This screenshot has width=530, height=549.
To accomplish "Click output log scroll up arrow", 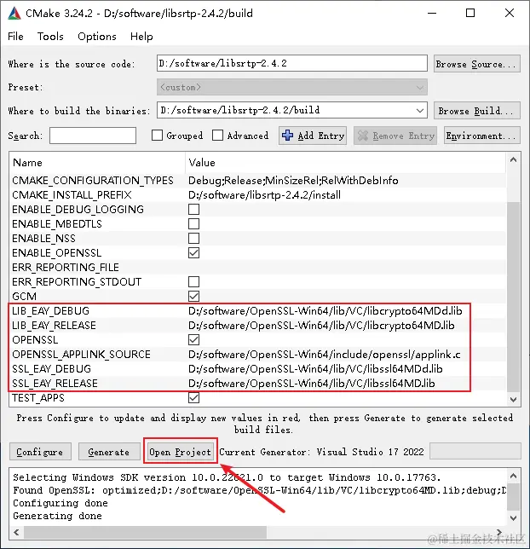I will click(x=514, y=477).
